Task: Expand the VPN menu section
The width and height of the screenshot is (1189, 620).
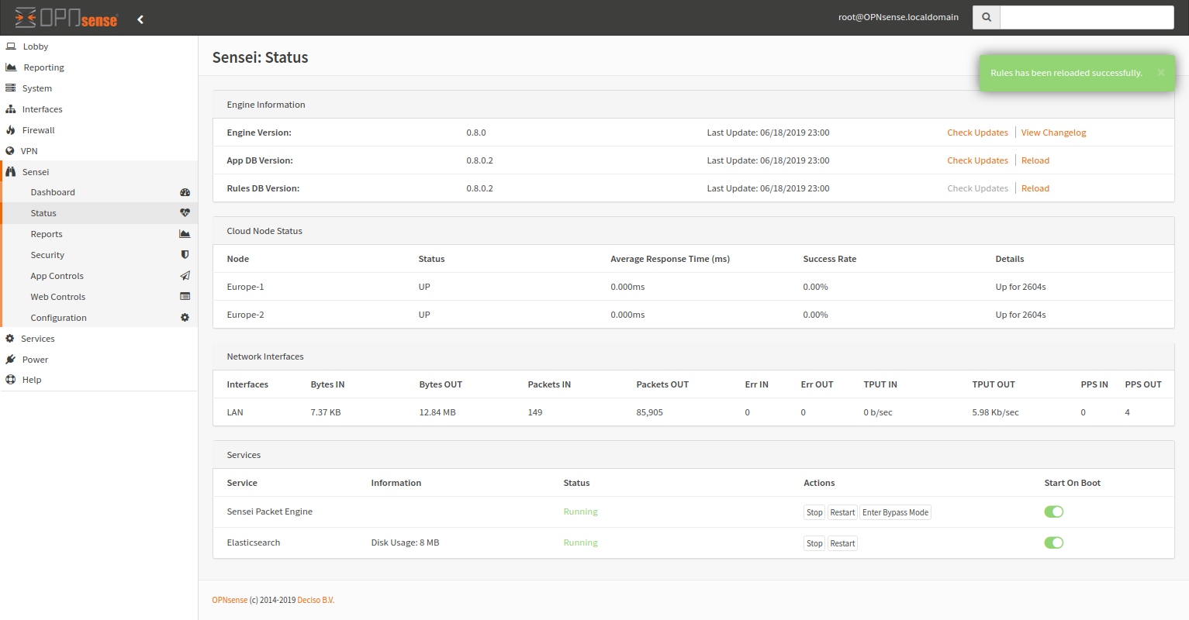Action: tap(29, 150)
